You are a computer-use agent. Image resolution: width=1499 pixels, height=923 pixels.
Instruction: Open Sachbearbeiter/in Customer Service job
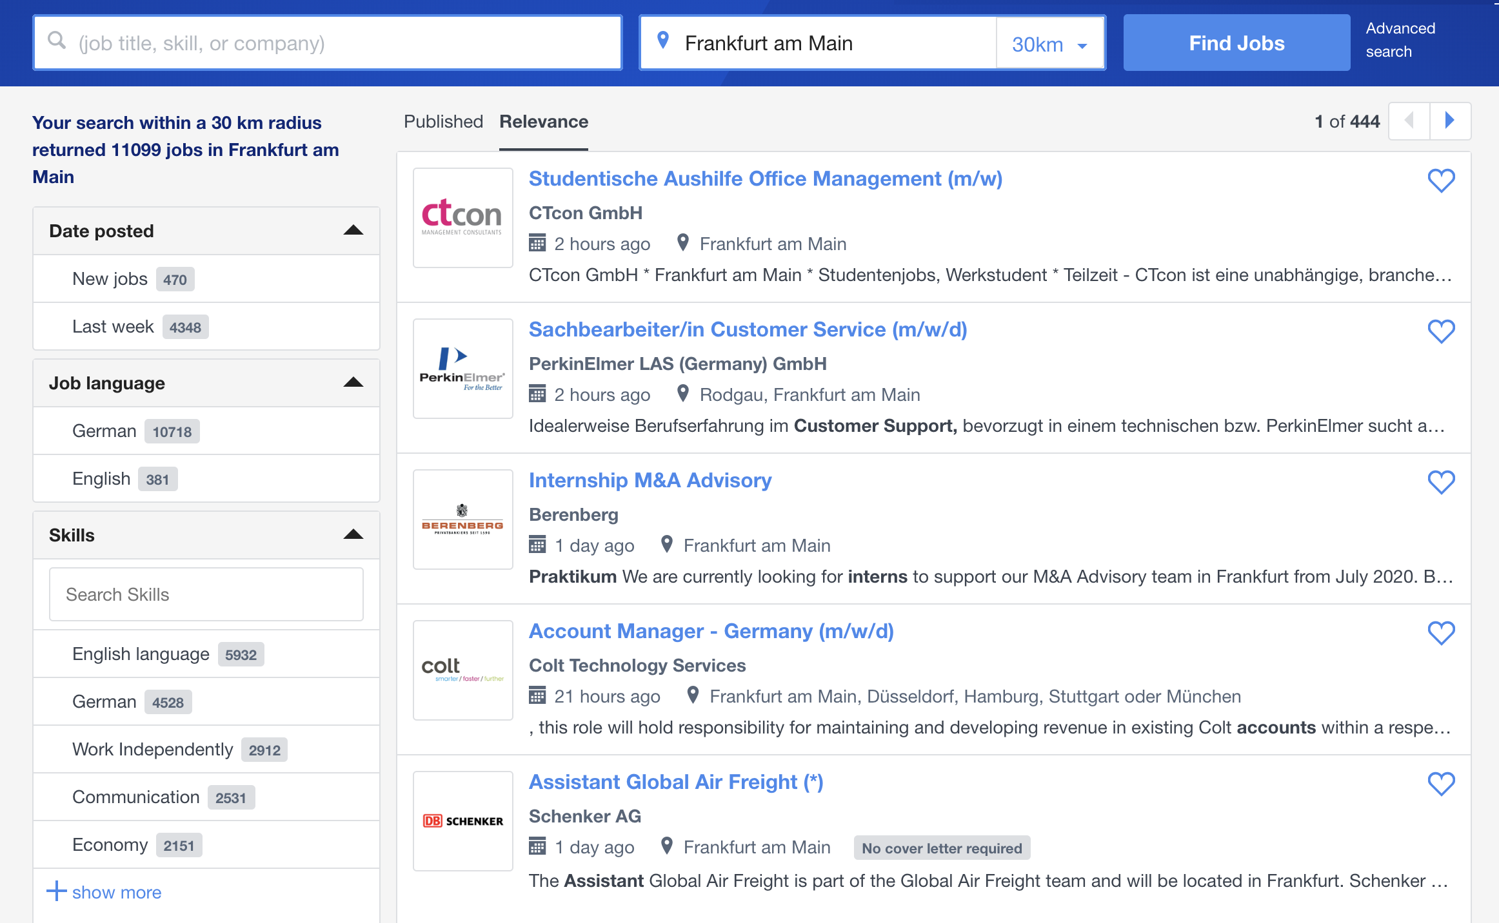(x=748, y=329)
